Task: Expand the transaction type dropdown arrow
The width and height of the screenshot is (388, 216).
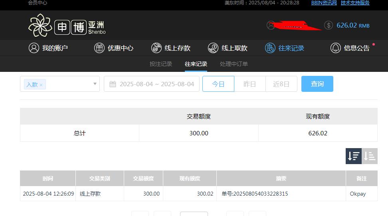Action: pos(95,84)
